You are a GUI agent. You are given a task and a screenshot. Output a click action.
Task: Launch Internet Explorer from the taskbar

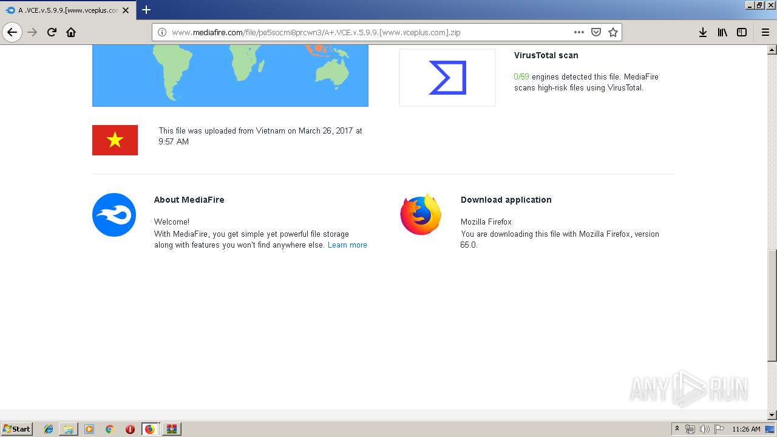(x=49, y=429)
